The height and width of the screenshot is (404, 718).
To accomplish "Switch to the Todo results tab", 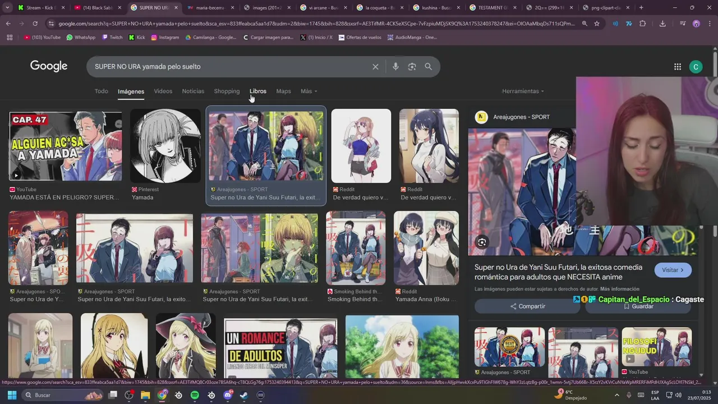I will (101, 91).
